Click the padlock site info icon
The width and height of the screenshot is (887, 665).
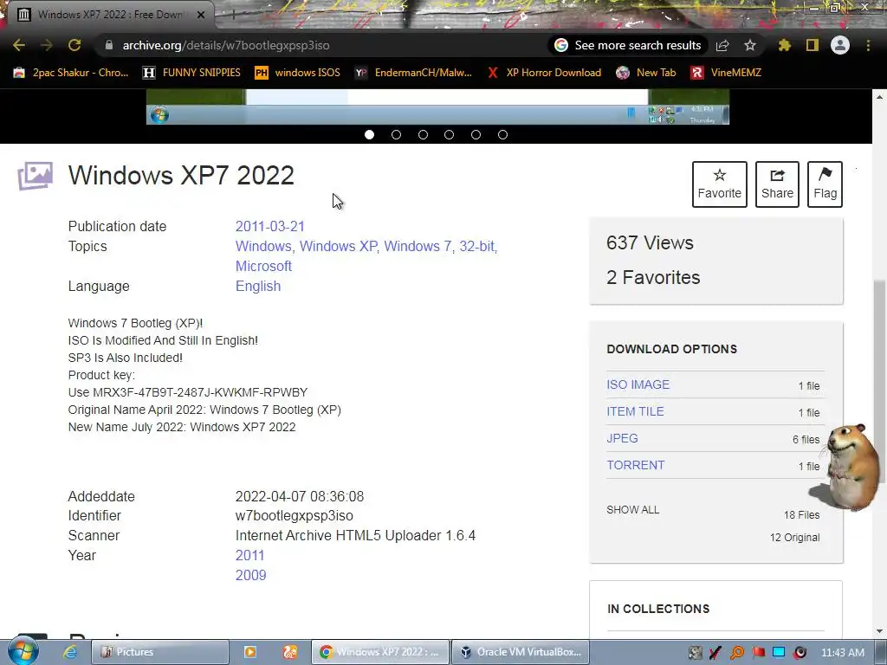tap(109, 45)
